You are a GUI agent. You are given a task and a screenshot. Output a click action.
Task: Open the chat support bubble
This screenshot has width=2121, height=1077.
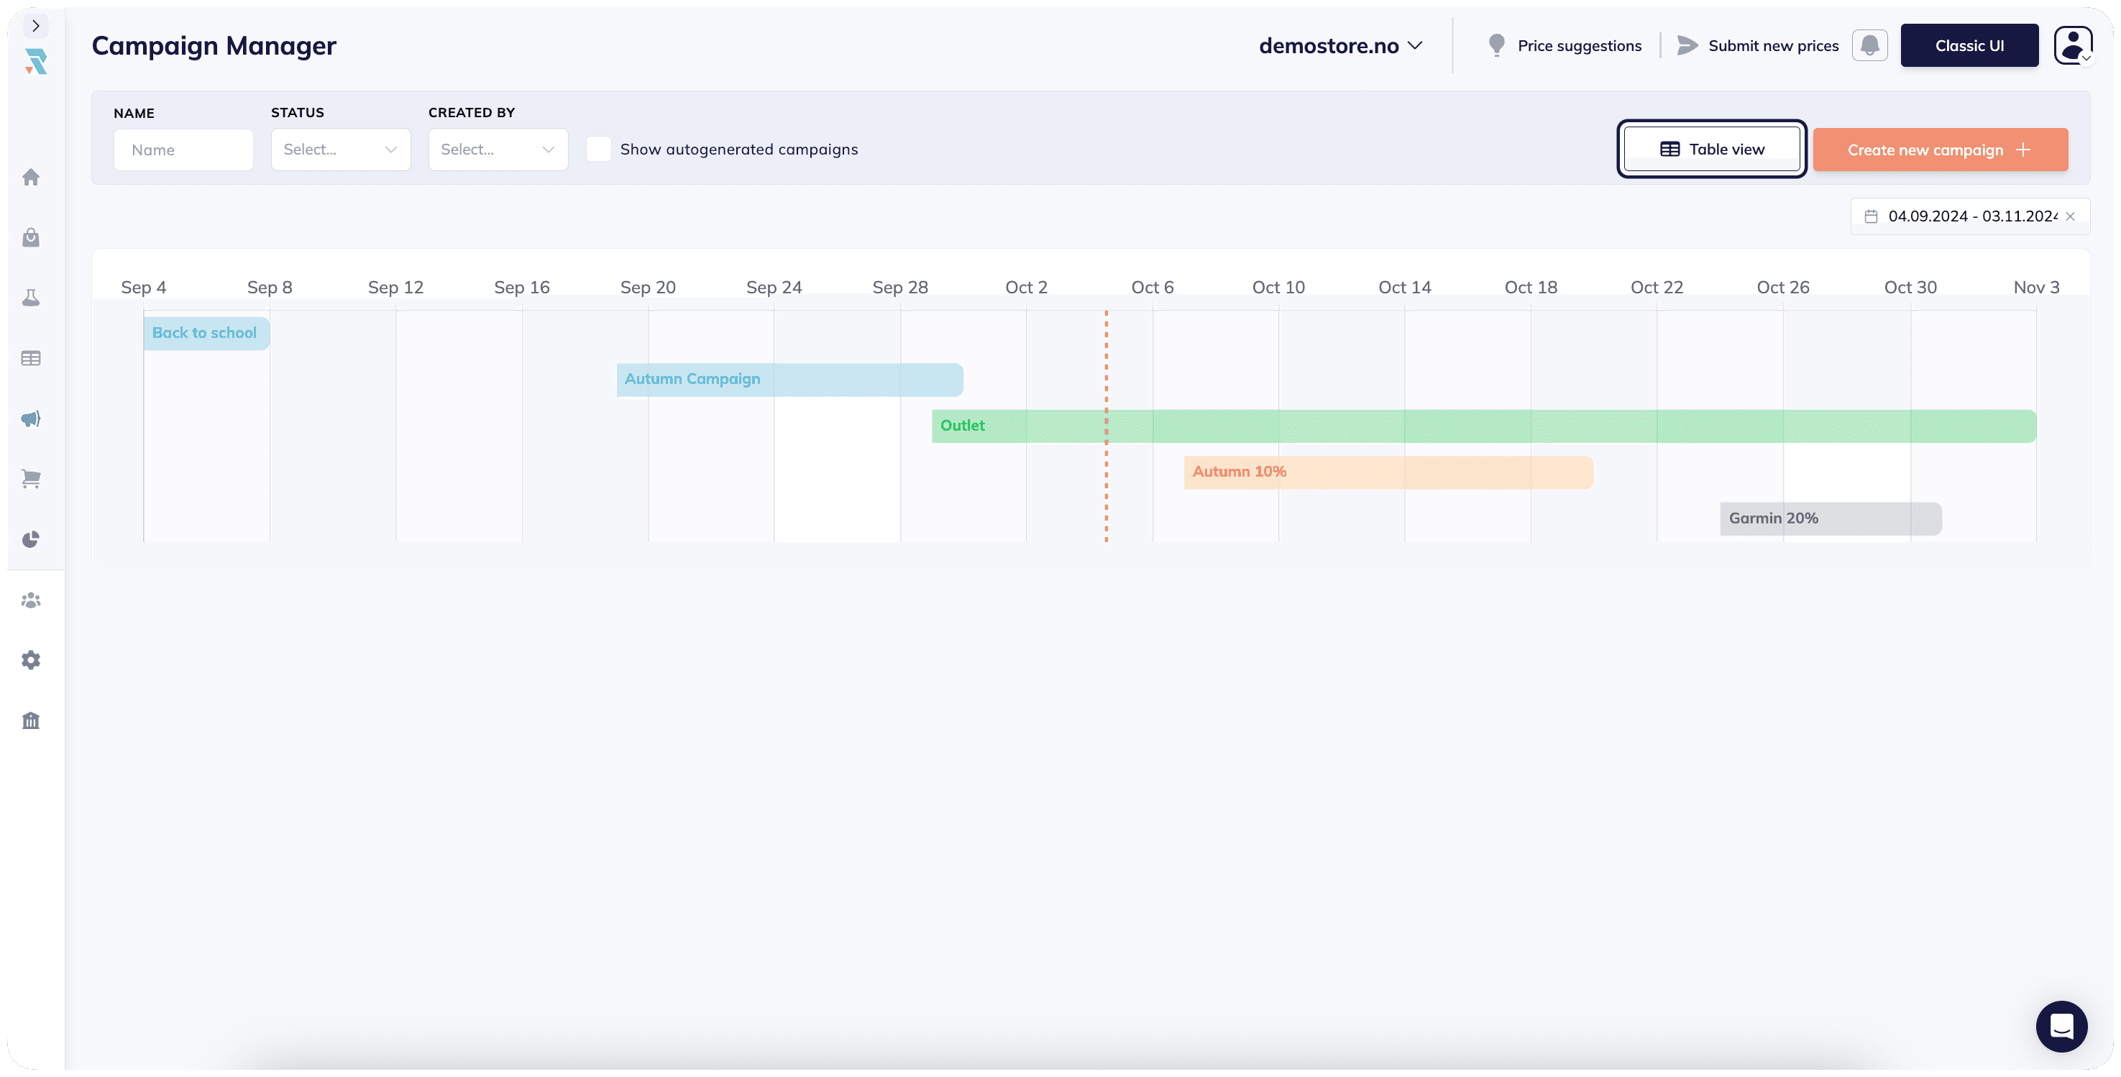click(2061, 1026)
